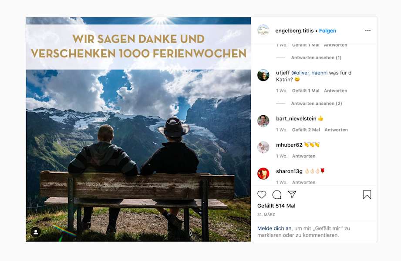Open the engelberg.titlis profile picture
Image resolution: width=401 pixels, height=261 pixels.
(263, 31)
